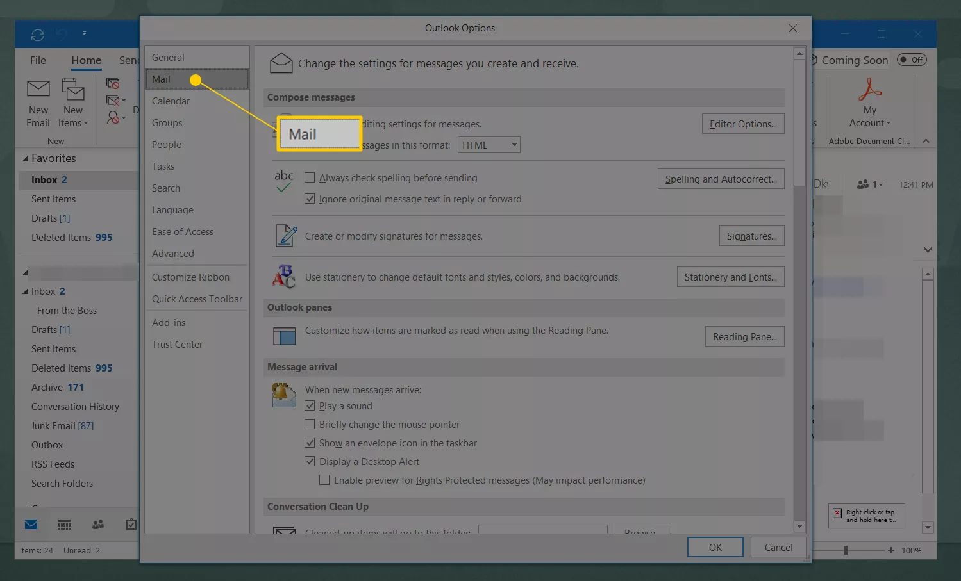Image resolution: width=961 pixels, height=581 pixels.
Task: Click the options dialog scrollbar down arrow
Action: 799,527
